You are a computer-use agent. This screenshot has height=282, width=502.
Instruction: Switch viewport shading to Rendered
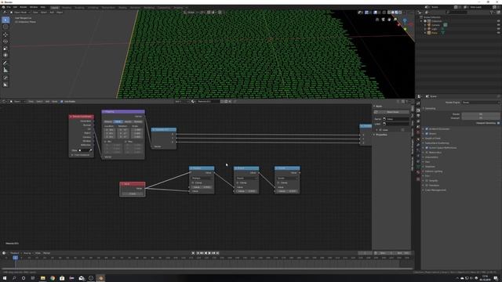point(400,13)
